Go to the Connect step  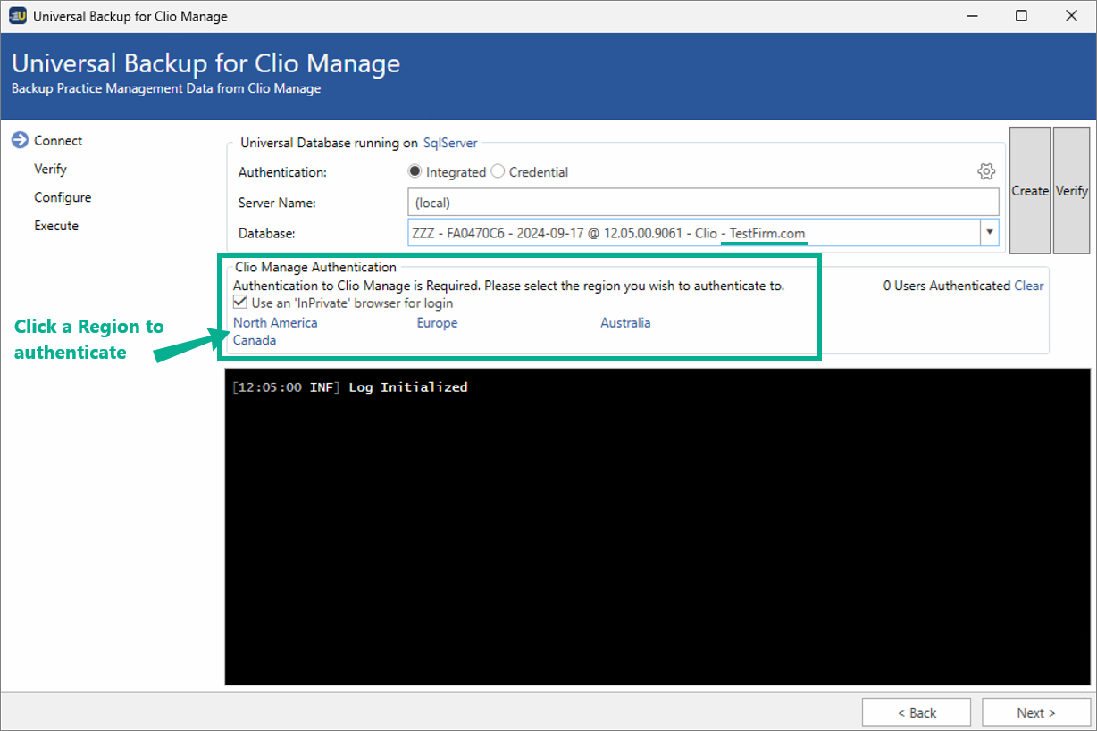pyautogui.click(x=58, y=140)
